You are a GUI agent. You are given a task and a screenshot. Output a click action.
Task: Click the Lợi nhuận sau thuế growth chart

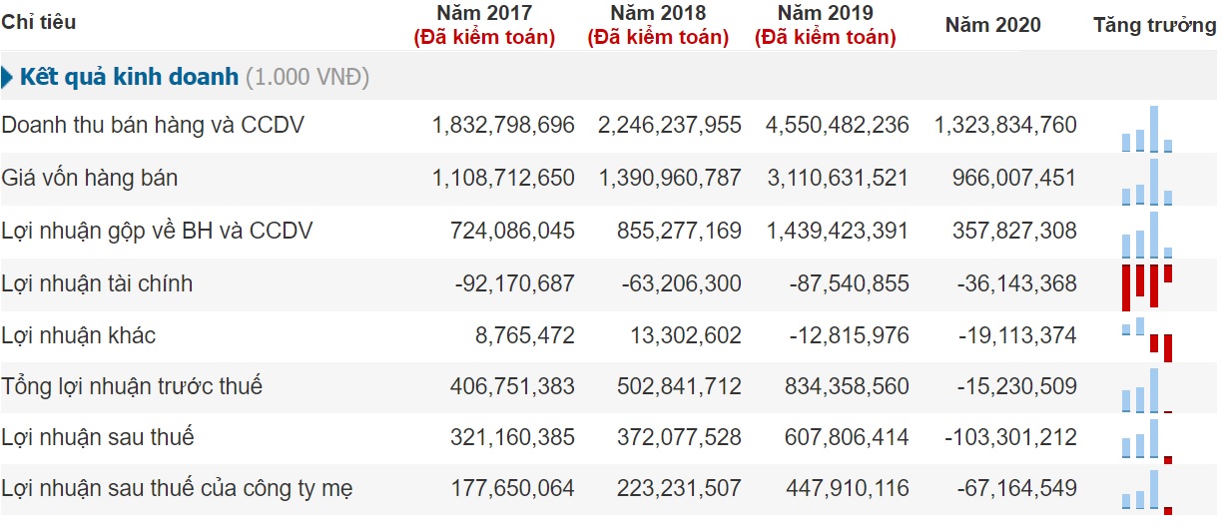click(x=1147, y=441)
